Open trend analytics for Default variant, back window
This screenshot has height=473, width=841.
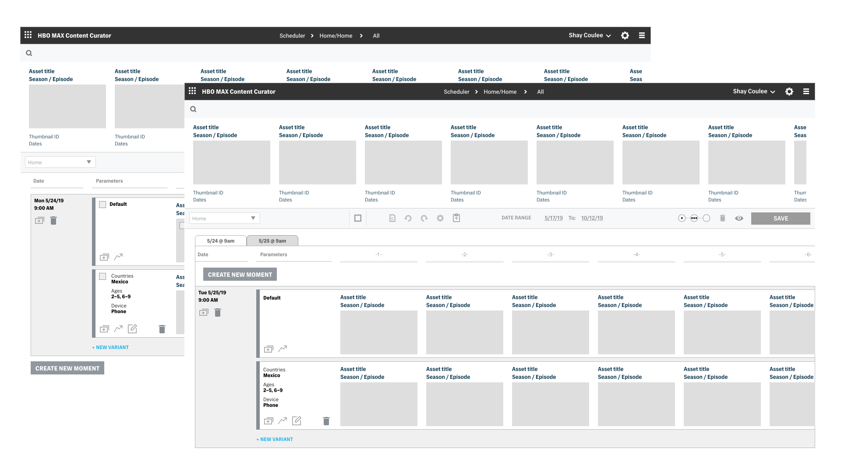pos(118,257)
